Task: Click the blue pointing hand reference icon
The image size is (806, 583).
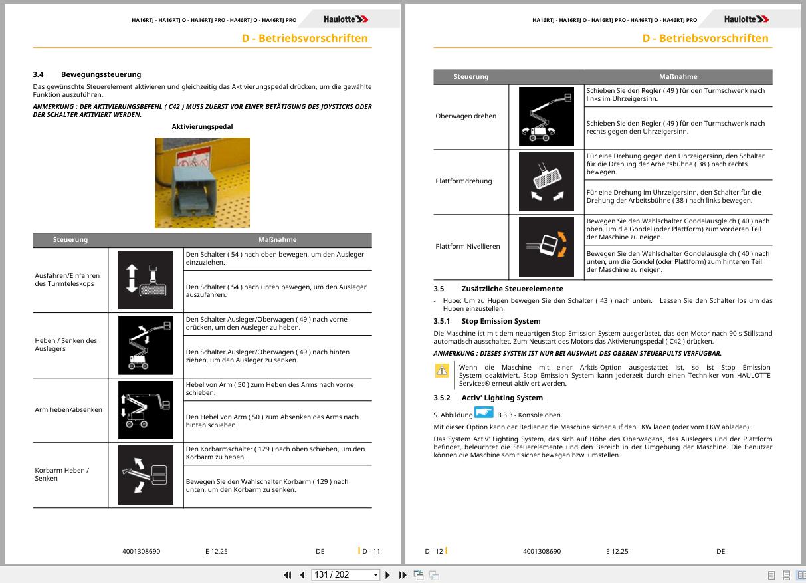Action: point(484,413)
